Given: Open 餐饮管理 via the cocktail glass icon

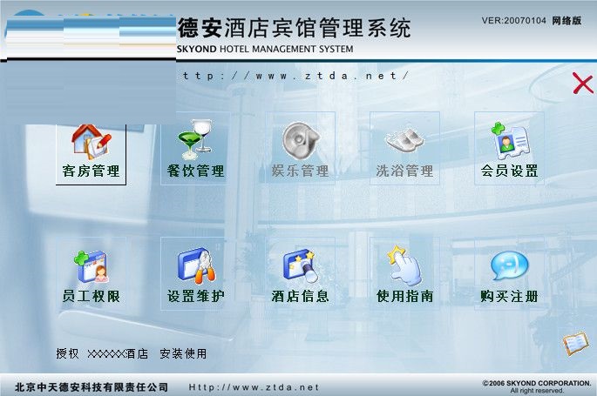Looking at the screenshot, I should click(x=195, y=138).
